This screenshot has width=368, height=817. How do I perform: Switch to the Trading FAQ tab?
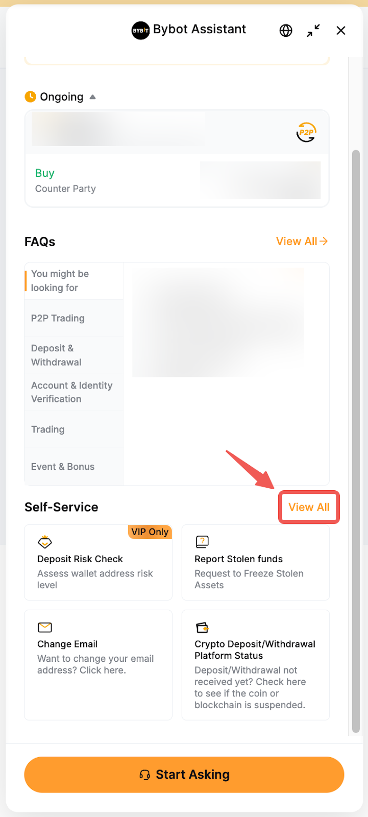point(48,429)
